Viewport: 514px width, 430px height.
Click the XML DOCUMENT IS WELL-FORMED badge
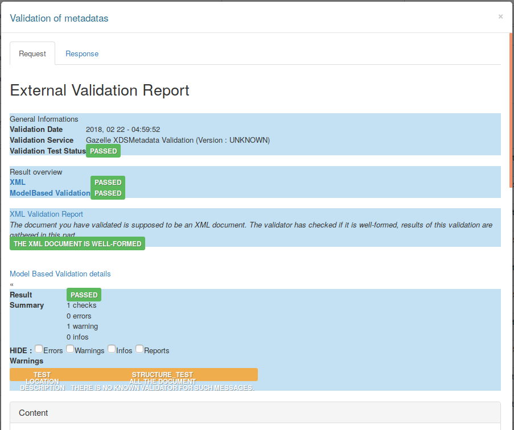click(77, 243)
